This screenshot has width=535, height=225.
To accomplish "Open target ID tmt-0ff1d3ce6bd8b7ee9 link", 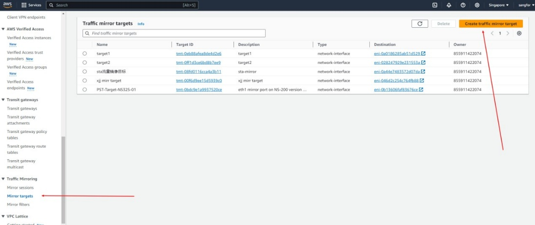I will 198,62.
